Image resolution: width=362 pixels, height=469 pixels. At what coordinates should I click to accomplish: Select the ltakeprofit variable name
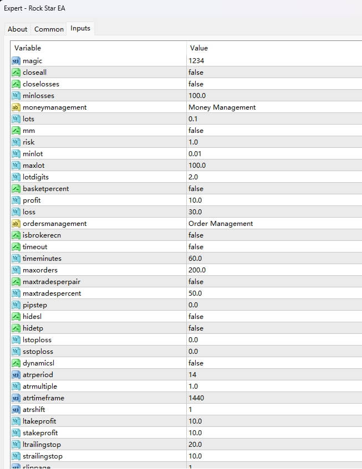pyautogui.click(x=39, y=422)
